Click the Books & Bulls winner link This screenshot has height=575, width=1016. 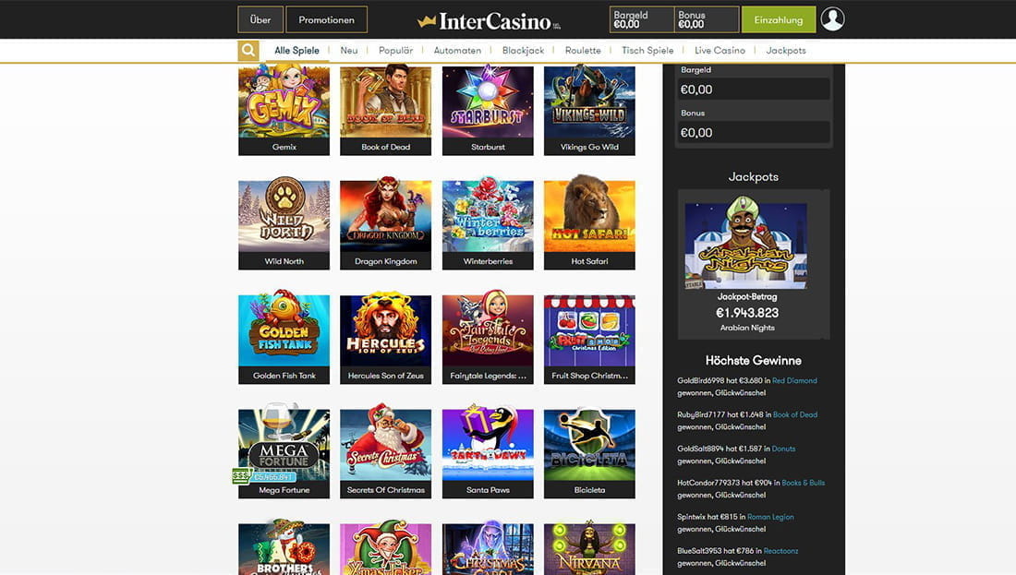pyautogui.click(x=804, y=483)
